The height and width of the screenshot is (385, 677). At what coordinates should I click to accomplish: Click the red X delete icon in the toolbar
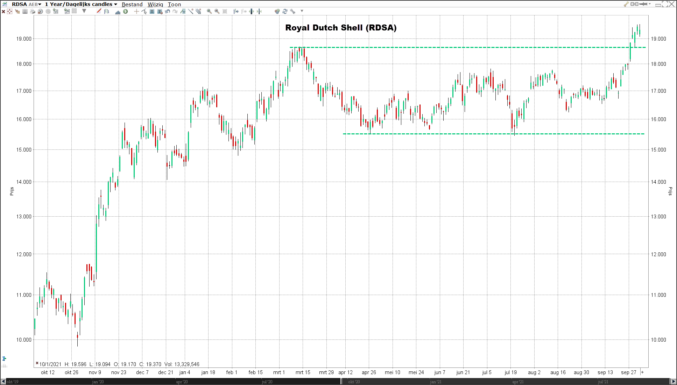pyautogui.click(x=3, y=12)
